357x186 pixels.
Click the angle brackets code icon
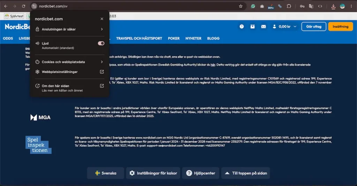pos(320,6)
